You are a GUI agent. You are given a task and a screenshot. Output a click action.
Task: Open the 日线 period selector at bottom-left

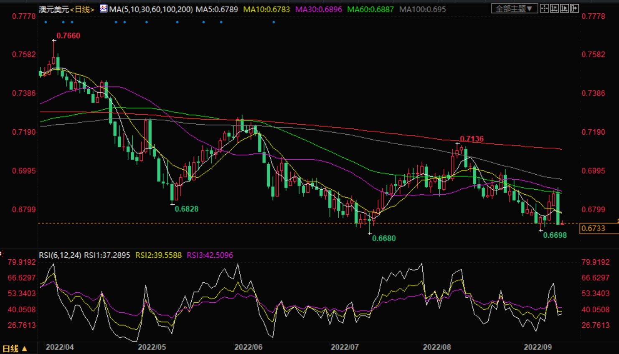tap(15, 349)
